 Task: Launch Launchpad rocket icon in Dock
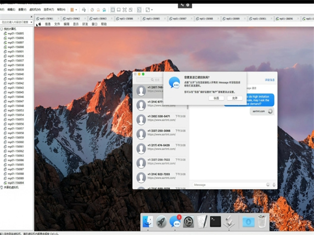[x=162, y=222]
